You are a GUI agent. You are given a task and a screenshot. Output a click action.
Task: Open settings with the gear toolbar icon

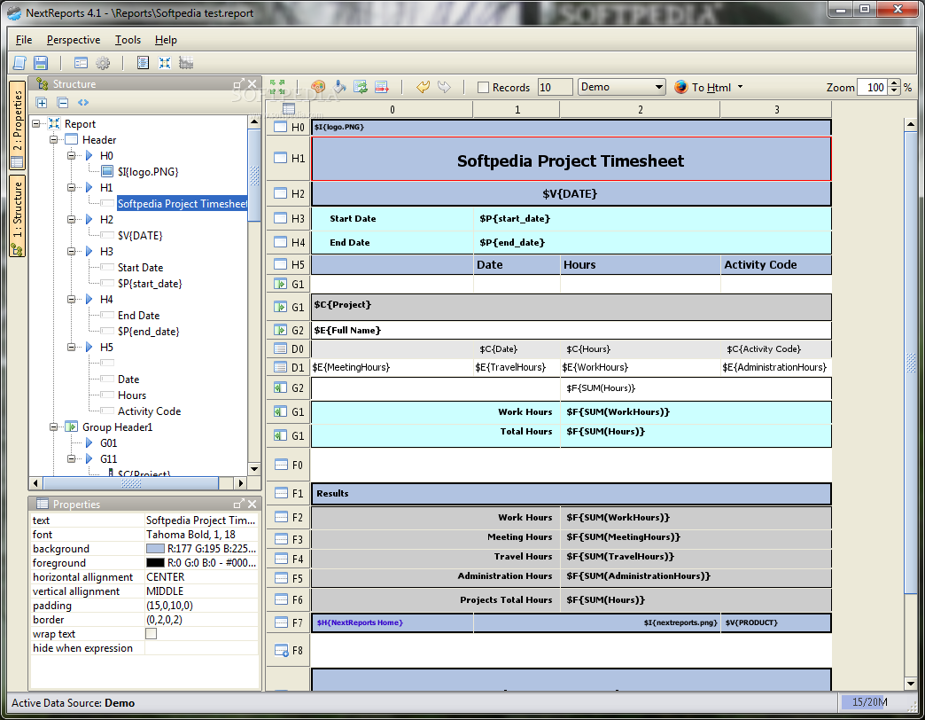pos(103,63)
